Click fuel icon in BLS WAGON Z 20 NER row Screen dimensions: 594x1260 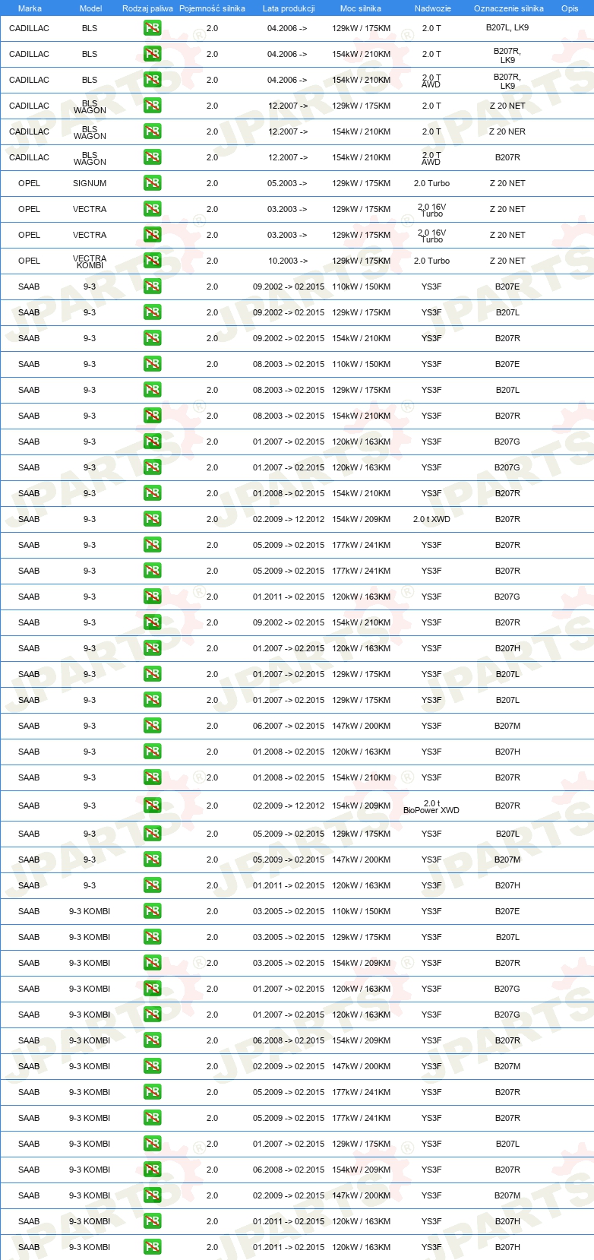point(152,131)
